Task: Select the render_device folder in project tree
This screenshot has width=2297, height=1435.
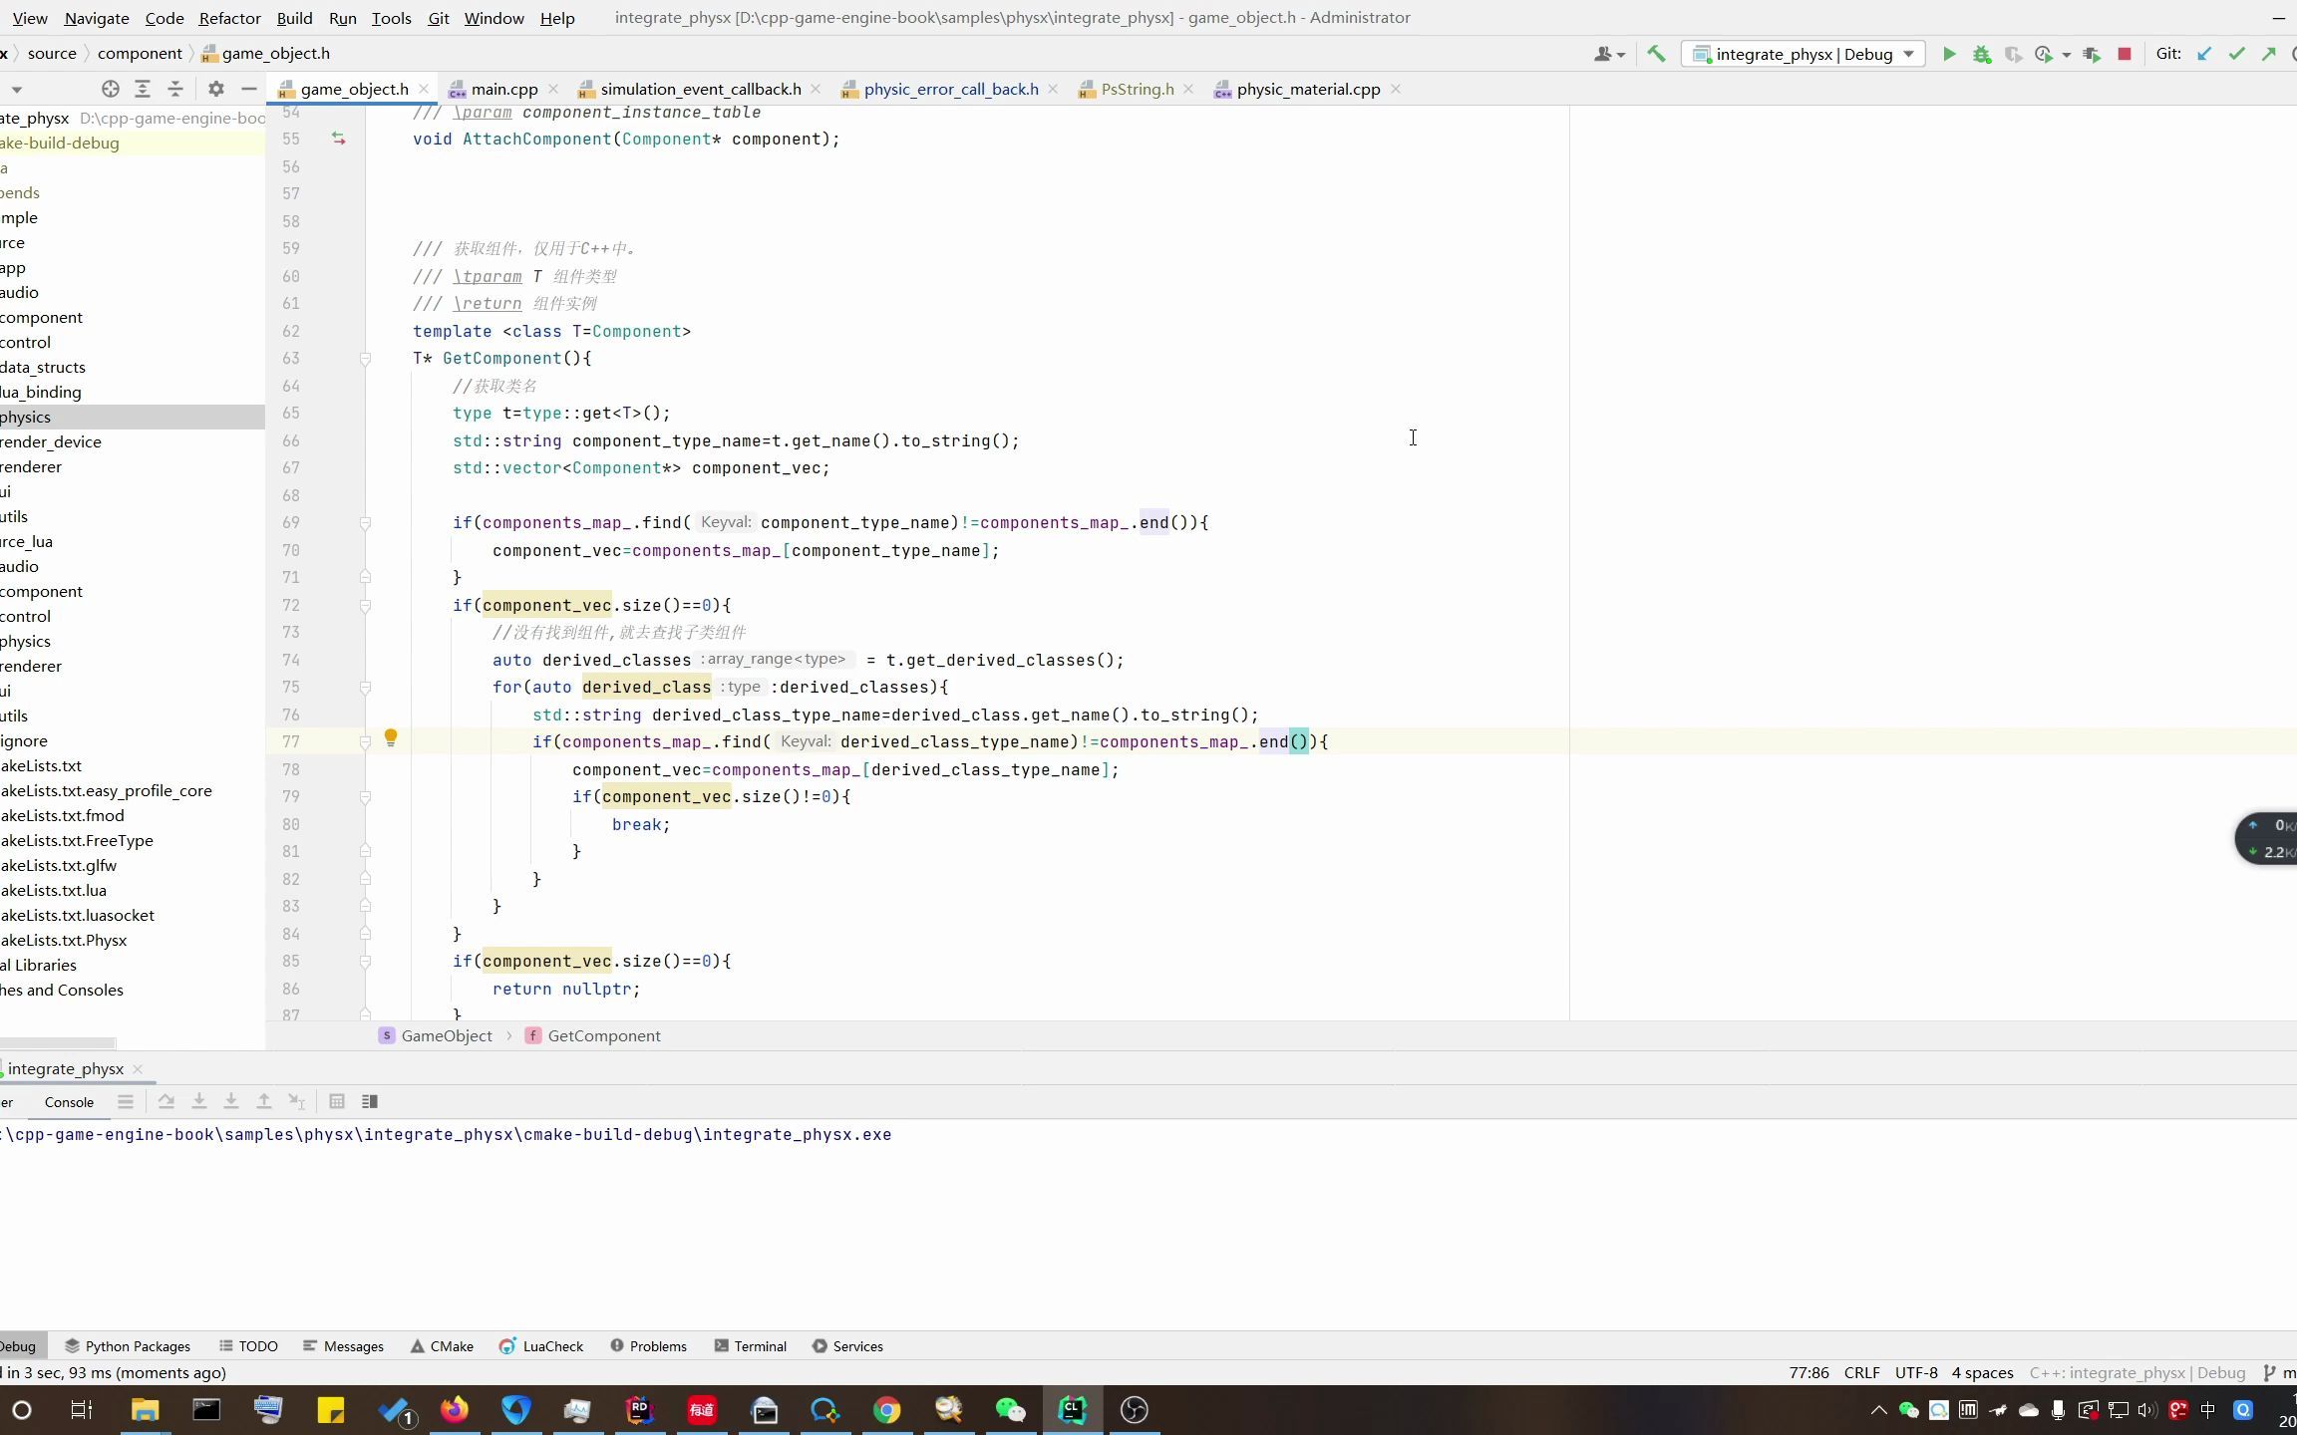Action: tap(51, 441)
